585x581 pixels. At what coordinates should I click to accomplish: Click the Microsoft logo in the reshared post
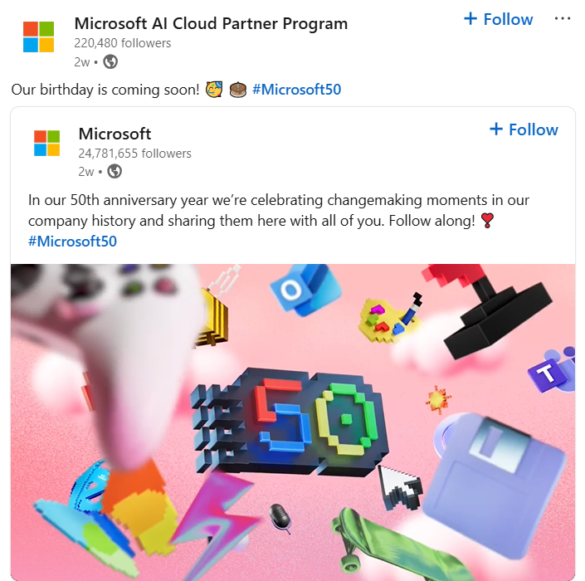46,143
